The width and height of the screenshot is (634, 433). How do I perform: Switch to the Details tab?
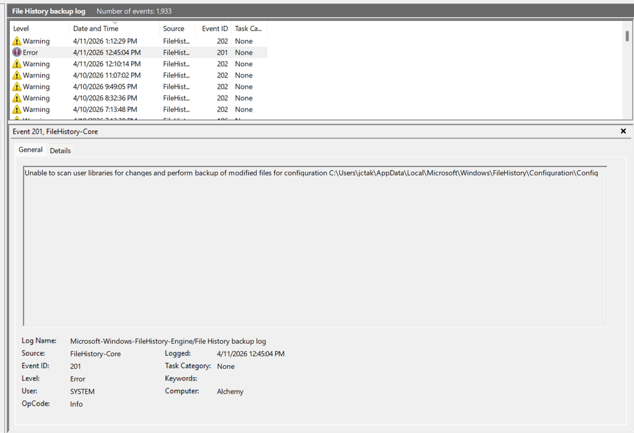coord(60,150)
